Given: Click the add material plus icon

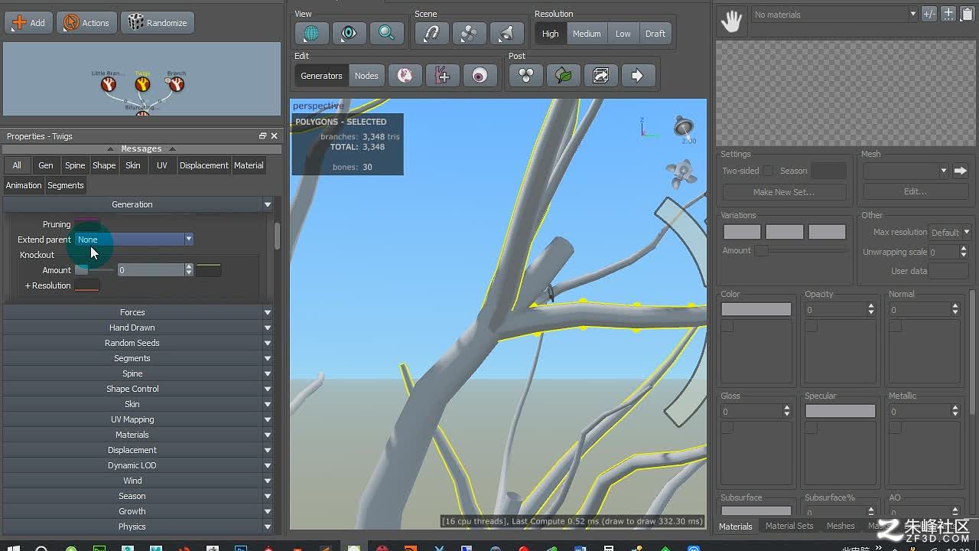Looking at the screenshot, I should 948,14.
